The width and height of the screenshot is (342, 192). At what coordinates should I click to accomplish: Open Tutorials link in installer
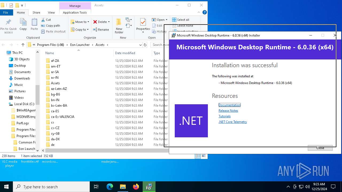(x=224, y=116)
